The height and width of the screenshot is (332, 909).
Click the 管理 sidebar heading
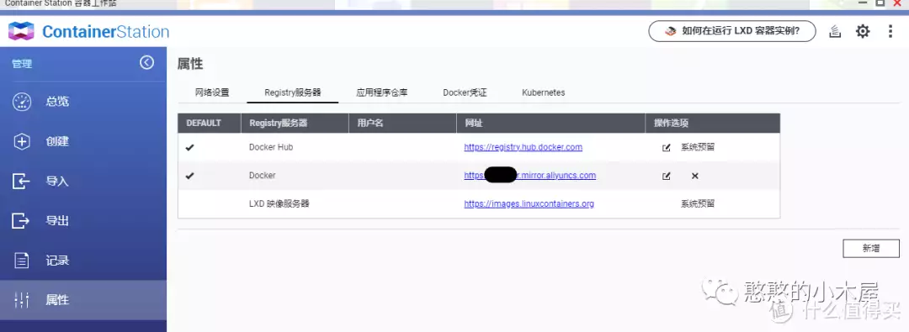point(22,64)
